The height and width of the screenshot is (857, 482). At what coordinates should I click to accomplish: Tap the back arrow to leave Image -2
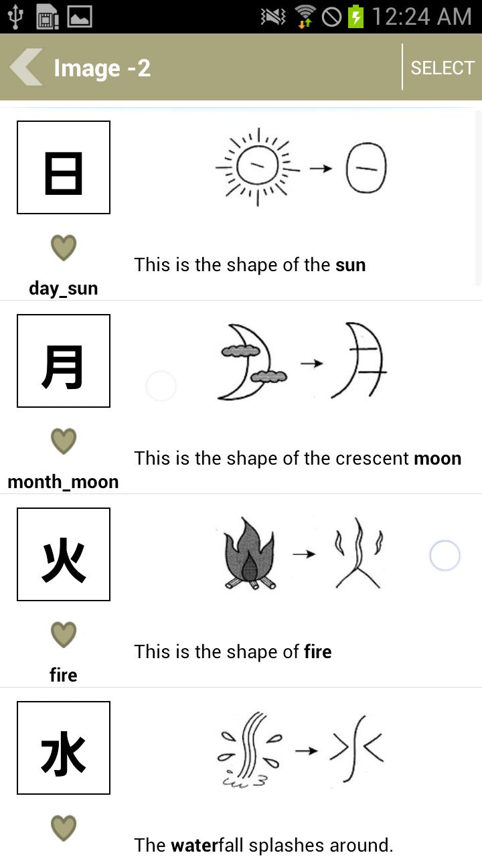click(x=24, y=67)
